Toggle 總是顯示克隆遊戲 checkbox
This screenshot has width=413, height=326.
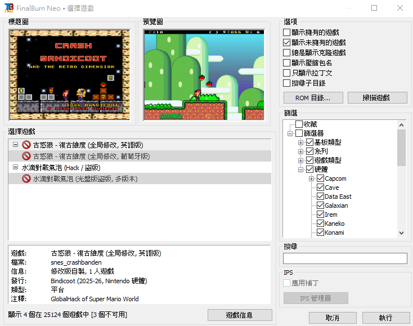[286, 53]
